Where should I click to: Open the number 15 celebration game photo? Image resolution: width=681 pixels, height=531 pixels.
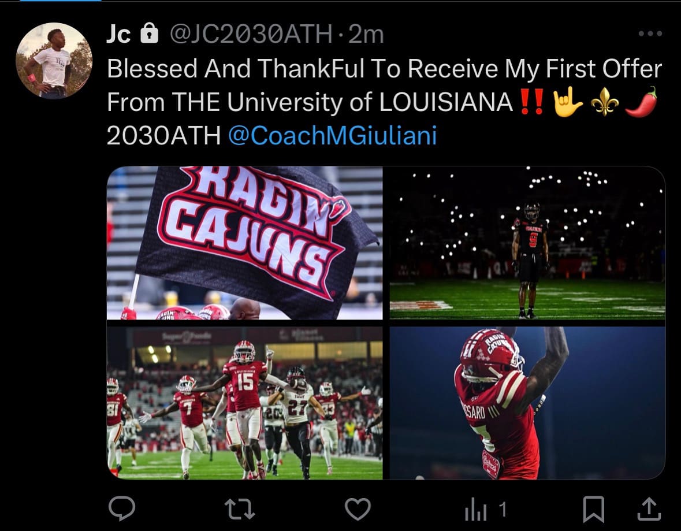pos(244,403)
